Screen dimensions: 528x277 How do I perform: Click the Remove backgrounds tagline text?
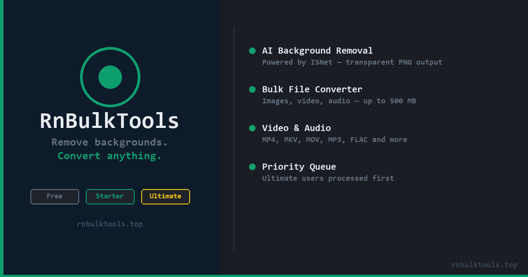coord(110,142)
